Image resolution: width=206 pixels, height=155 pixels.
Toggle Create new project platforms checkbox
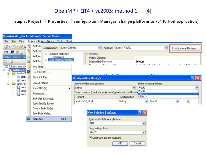tap(90, 137)
